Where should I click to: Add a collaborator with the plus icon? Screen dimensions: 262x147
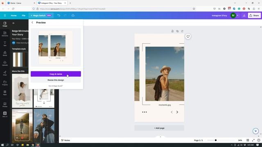click(237, 16)
